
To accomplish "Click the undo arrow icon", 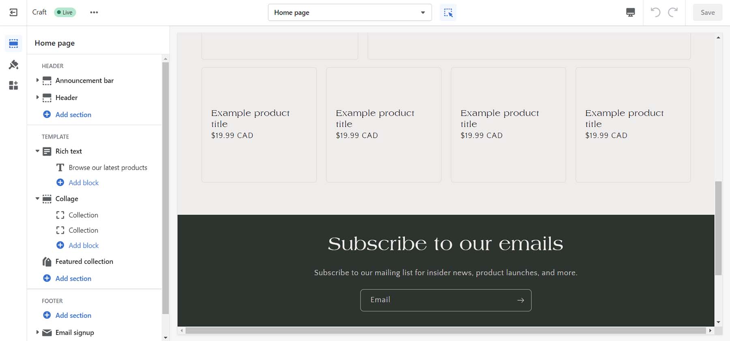I will click(x=655, y=13).
